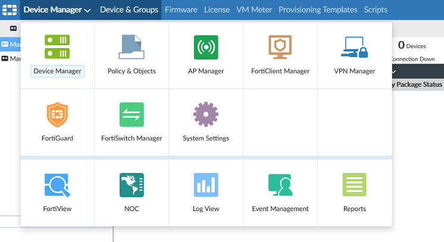The width and height of the screenshot is (444, 242).
Task: Open the License tab
Action: 217,10
